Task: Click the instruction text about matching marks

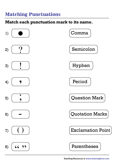Action: (x=49, y=22)
